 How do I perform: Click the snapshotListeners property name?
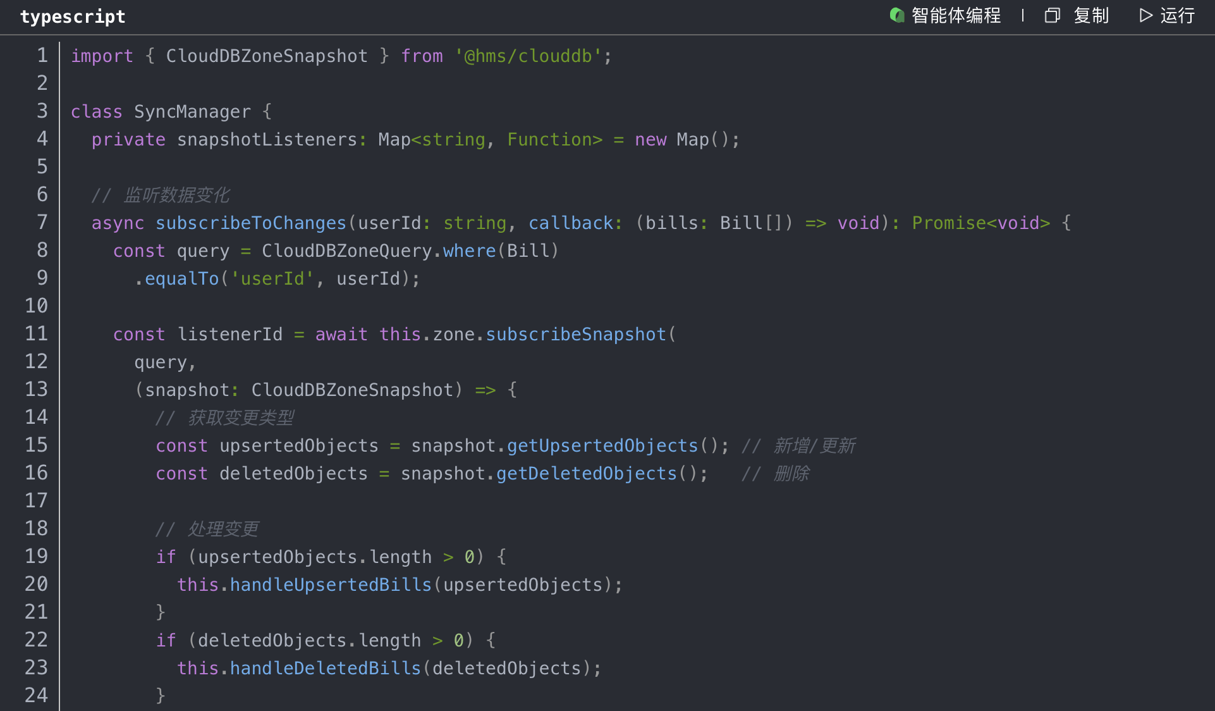coord(267,140)
